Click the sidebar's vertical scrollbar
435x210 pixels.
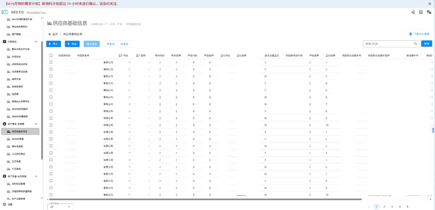[x=42, y=101]
